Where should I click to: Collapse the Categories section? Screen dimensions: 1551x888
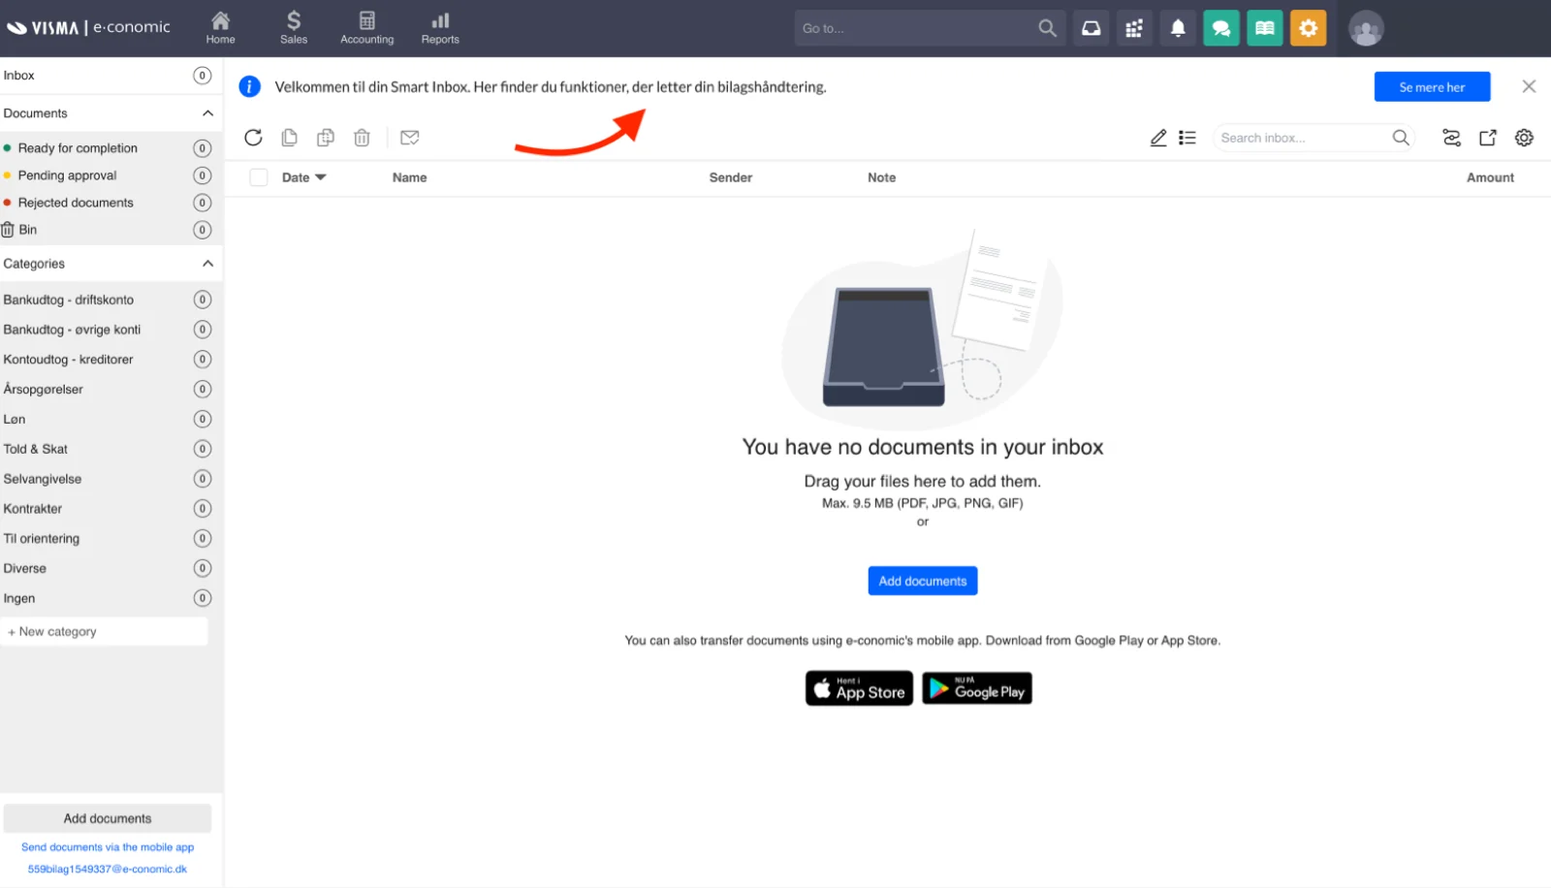206,263
